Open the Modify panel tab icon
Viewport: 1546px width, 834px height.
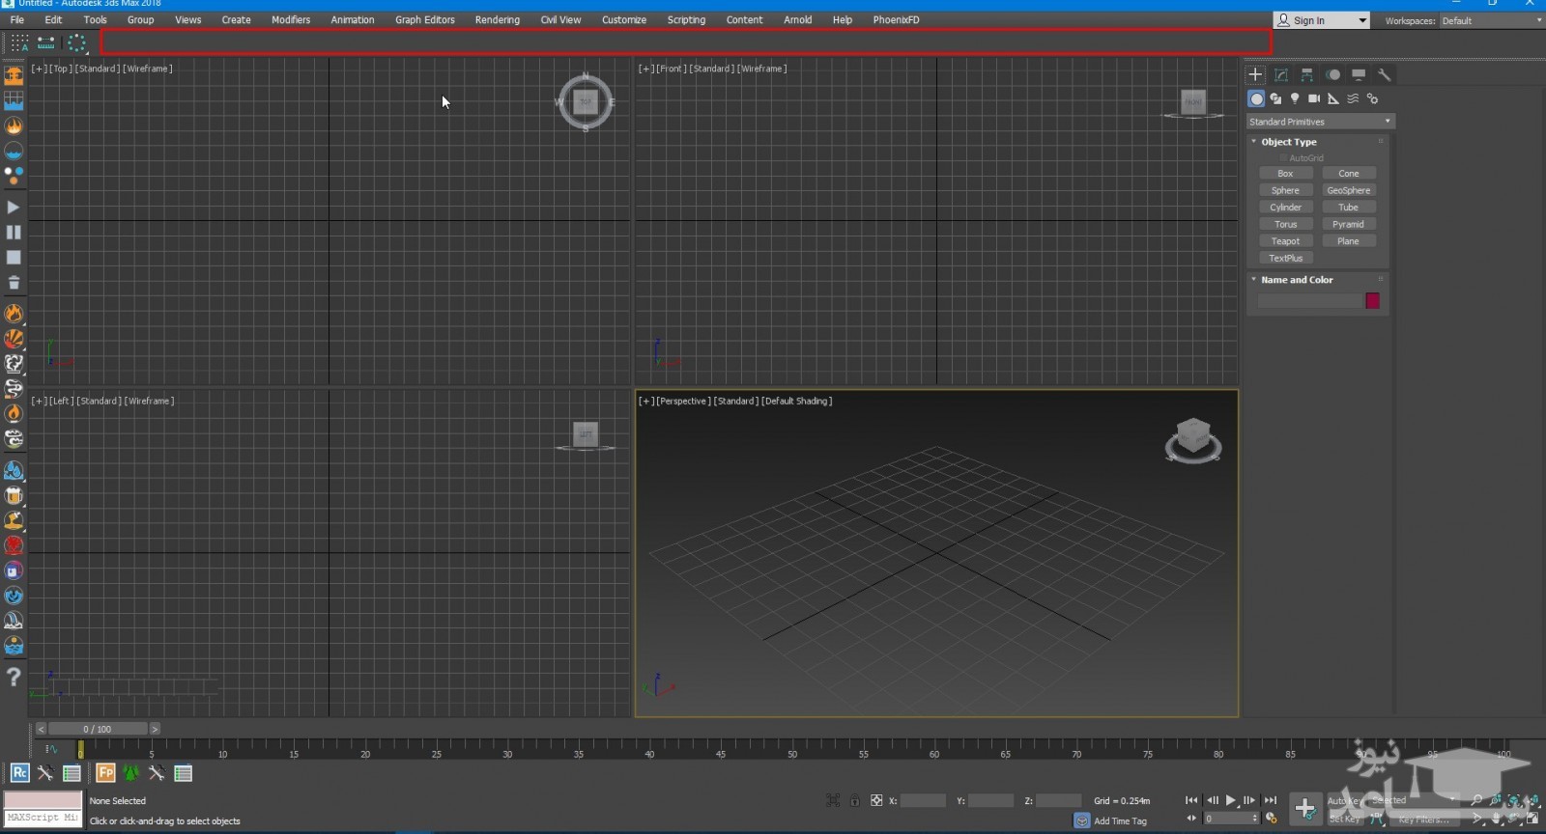point(1281,74)
